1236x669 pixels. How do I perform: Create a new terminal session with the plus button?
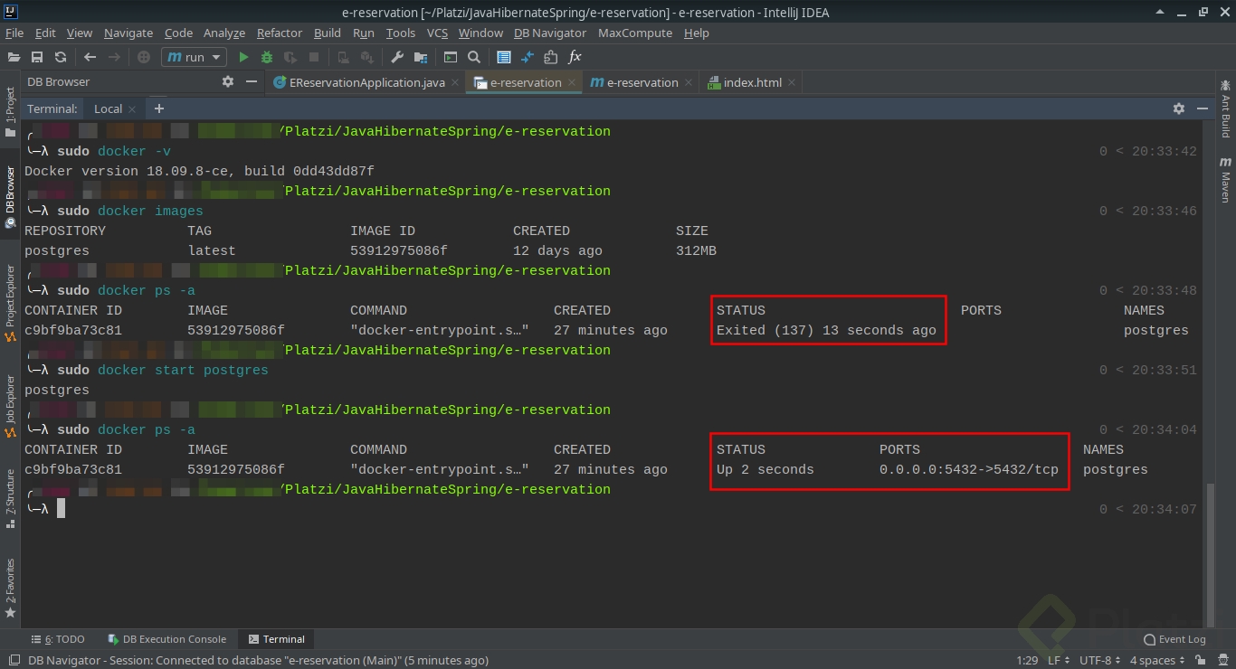tap(158, 108)
